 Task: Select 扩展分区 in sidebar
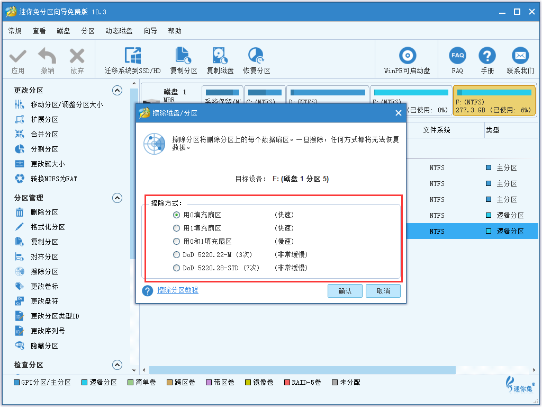37,119
